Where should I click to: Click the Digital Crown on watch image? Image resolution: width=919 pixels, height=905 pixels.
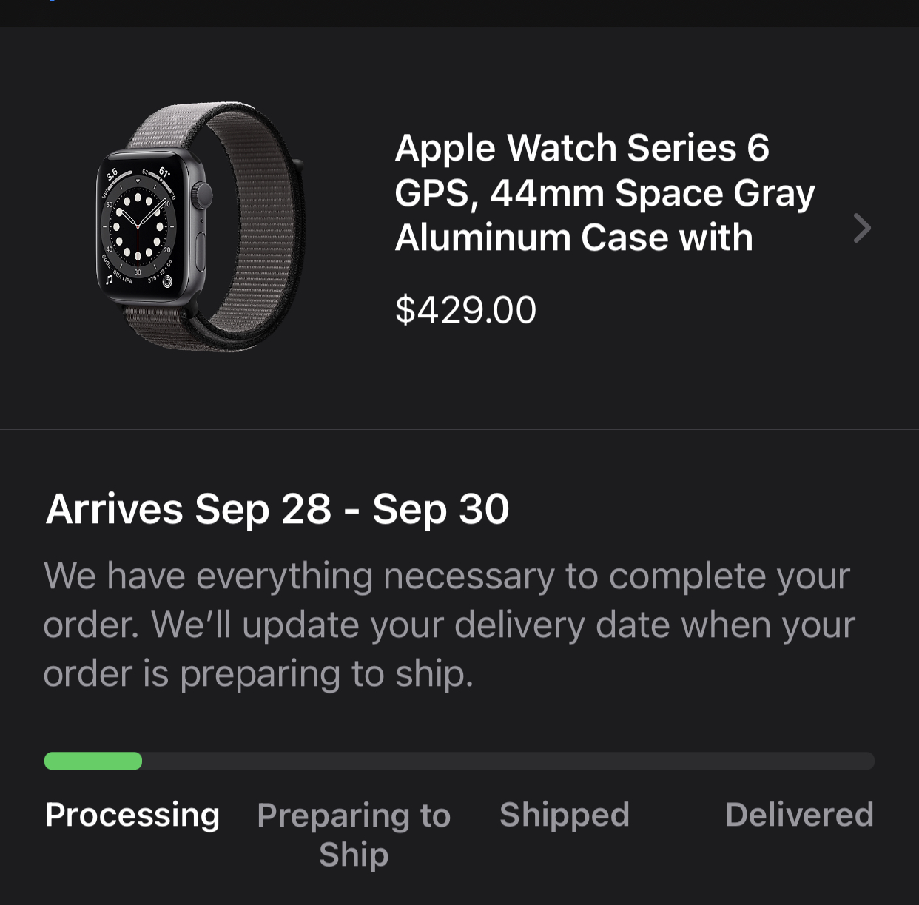(202, 195)
